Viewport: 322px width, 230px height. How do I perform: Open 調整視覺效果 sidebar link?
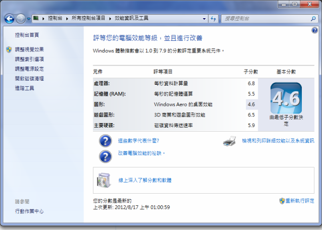coord(29,49)
